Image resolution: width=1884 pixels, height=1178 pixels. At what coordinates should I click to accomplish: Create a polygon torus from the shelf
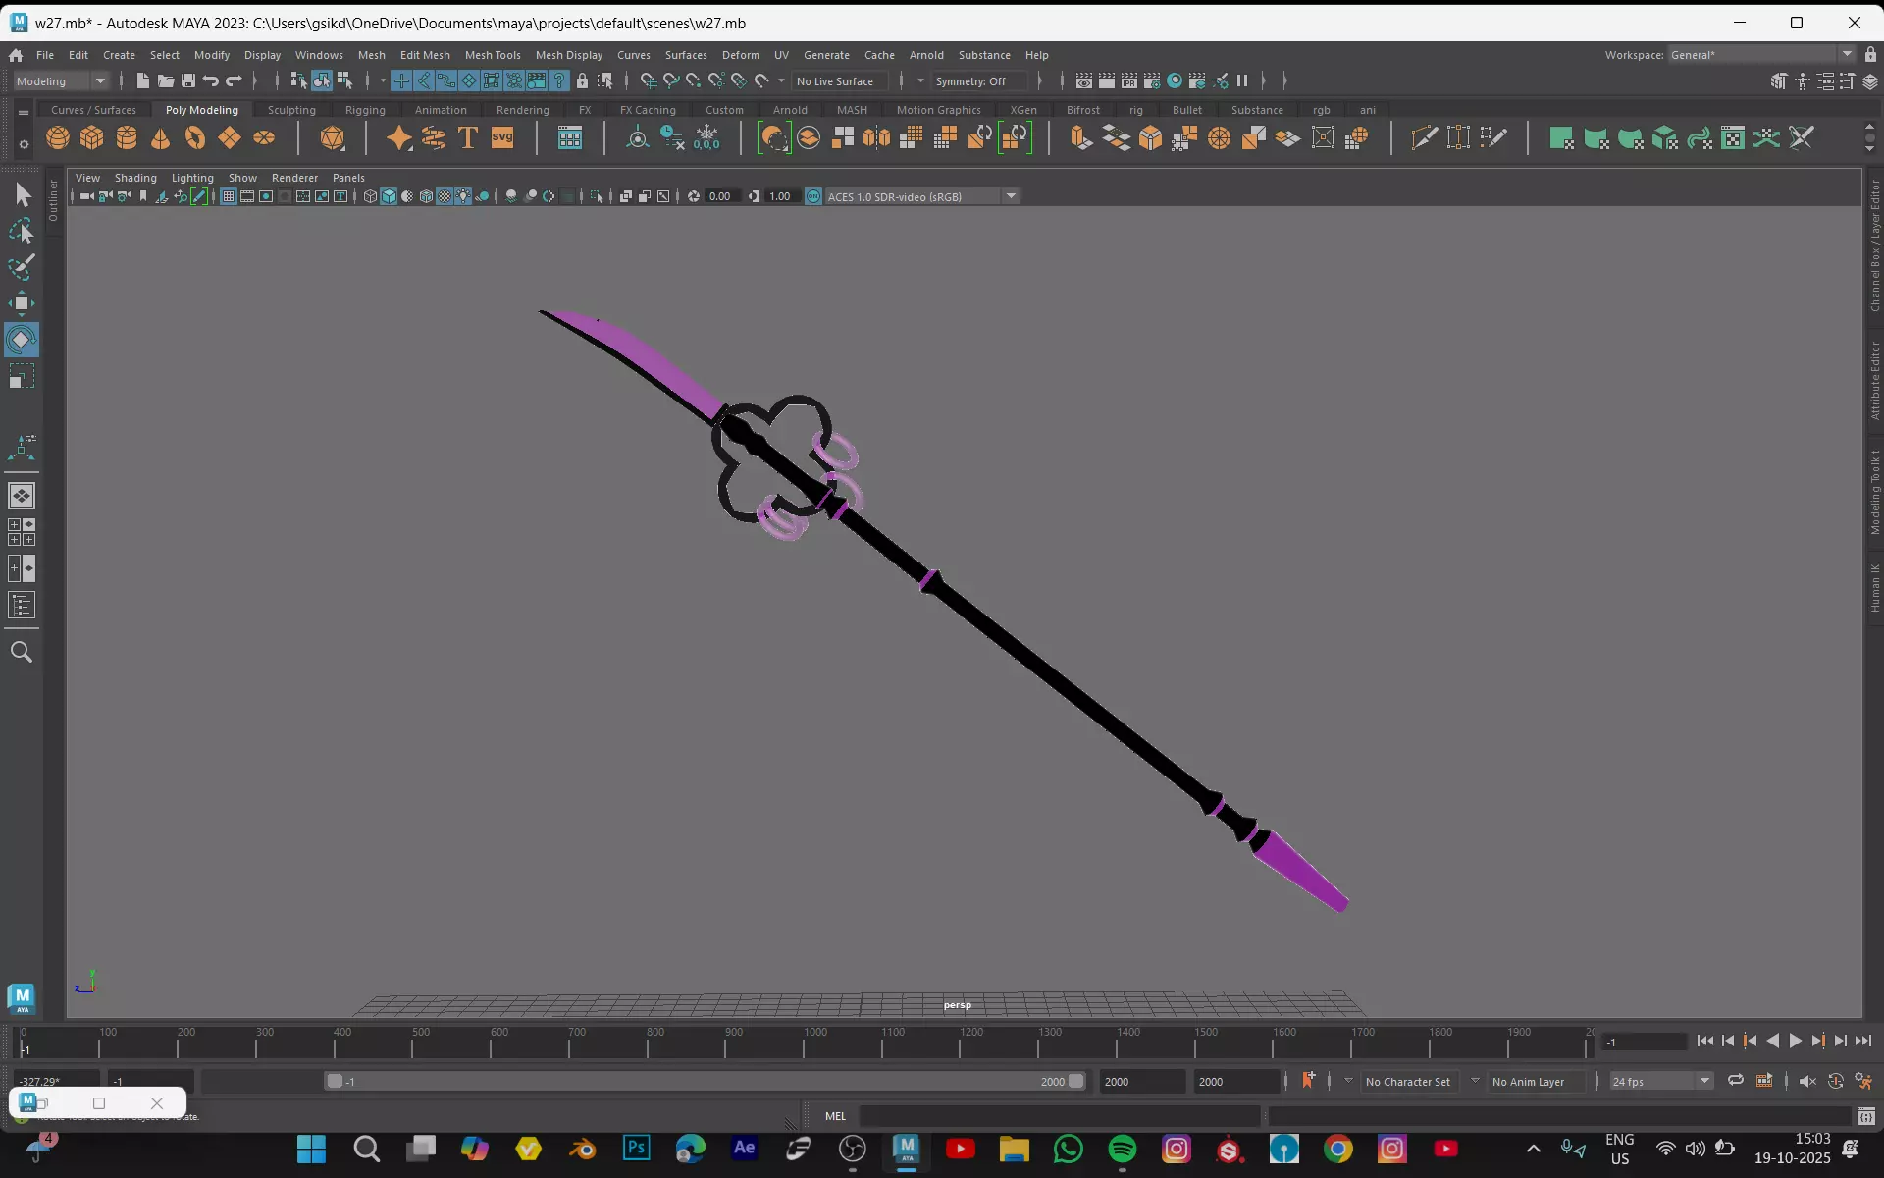click(x=195, y=138)
